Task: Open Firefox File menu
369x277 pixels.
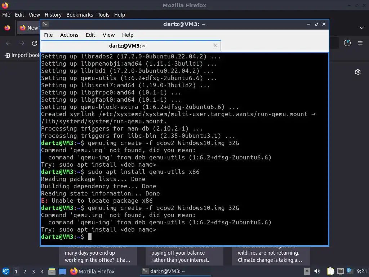Action: point(6,15)
